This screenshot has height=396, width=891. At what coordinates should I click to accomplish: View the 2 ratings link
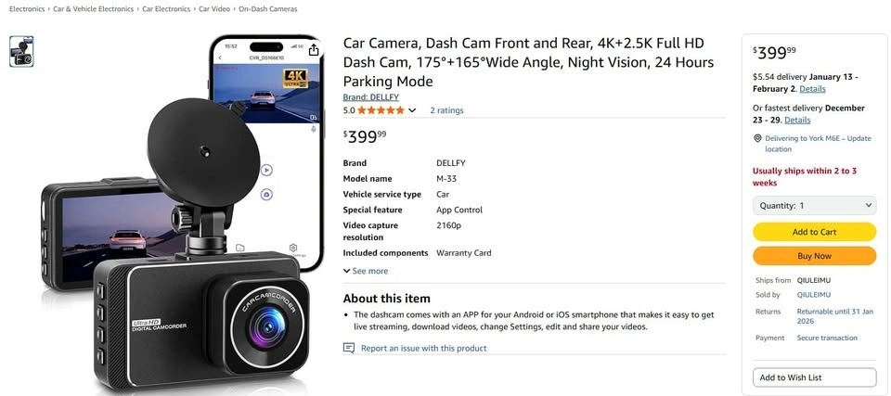[446, 110]
